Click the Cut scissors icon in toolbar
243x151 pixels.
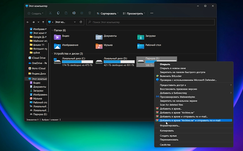point(50,13)
